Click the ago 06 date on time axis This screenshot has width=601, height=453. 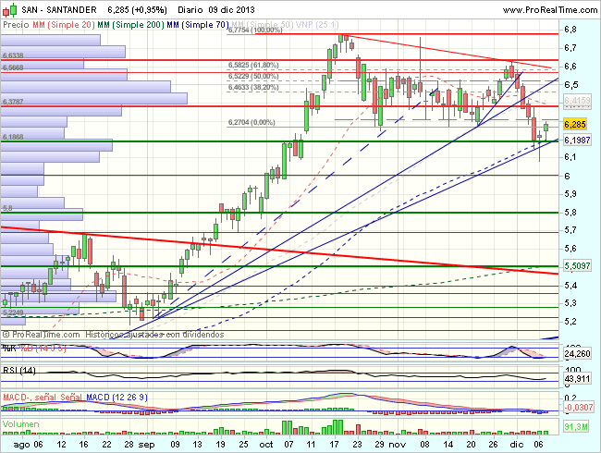point(28,445)
